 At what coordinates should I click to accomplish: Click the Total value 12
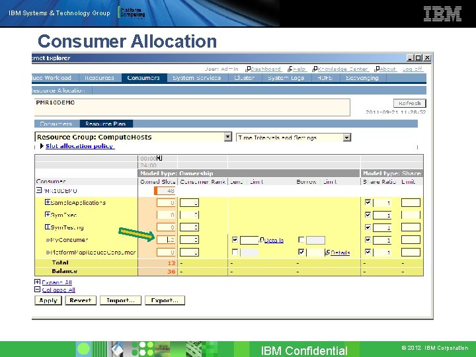click(x=171, y=263)
